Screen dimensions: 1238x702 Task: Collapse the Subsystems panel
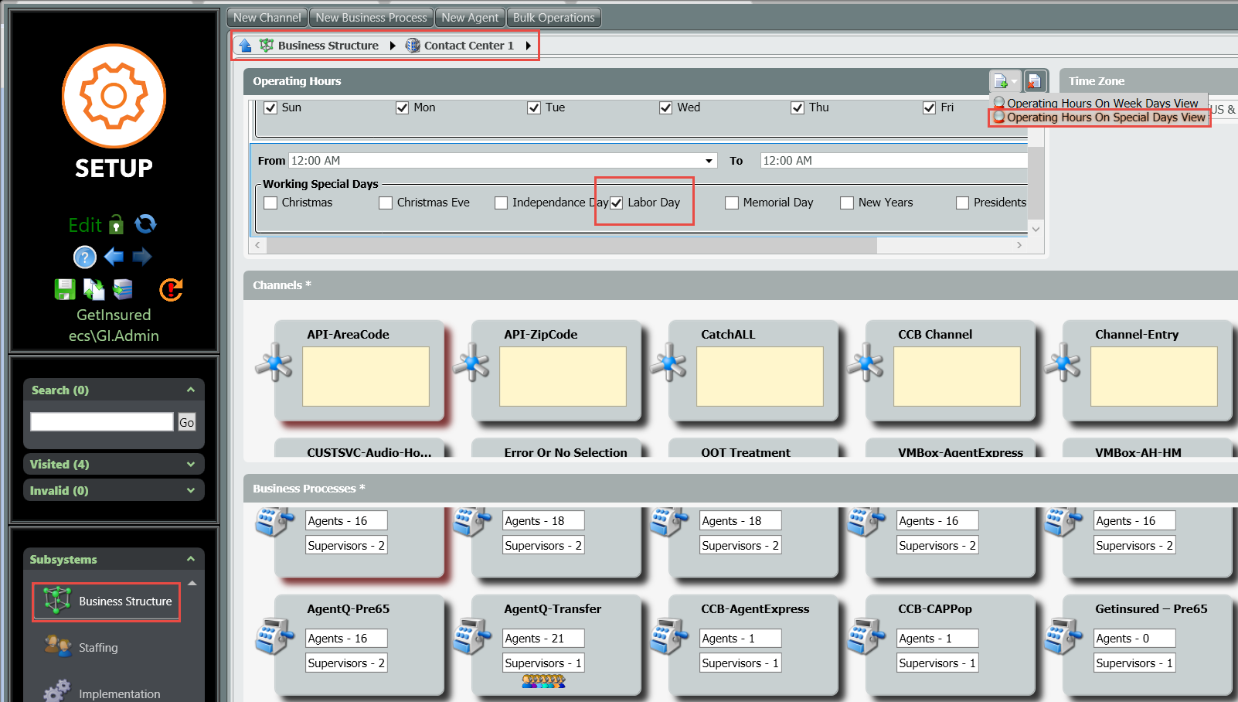click(x=191, y=559)
